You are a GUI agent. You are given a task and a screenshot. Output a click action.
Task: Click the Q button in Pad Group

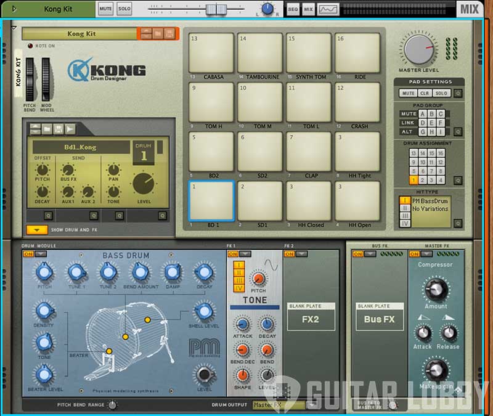click(458, 131)
